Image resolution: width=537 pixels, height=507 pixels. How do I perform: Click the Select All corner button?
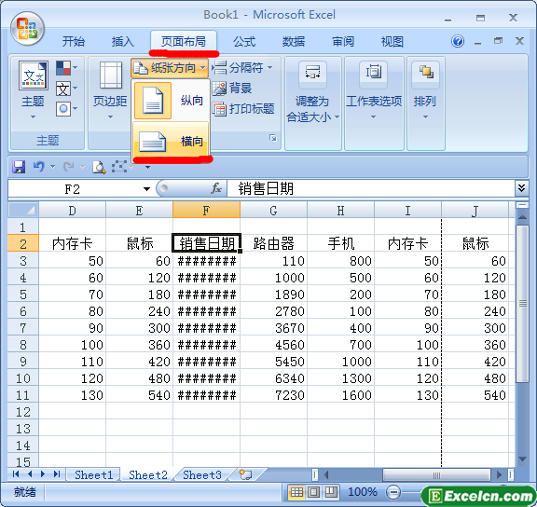[x=23, y=210]
